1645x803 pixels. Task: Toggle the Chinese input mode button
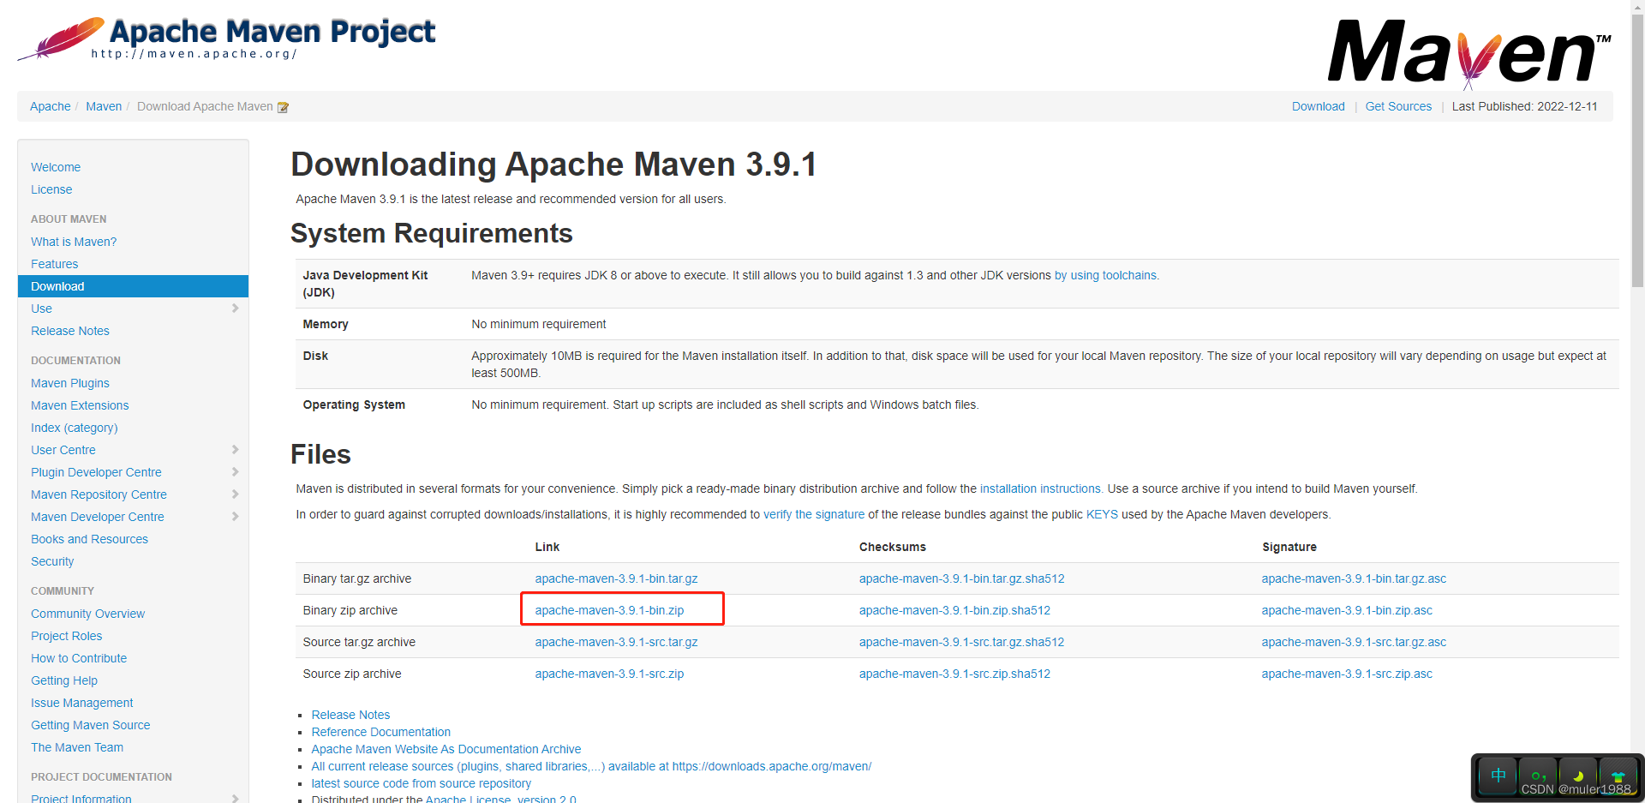click(x=1498, y=776)
